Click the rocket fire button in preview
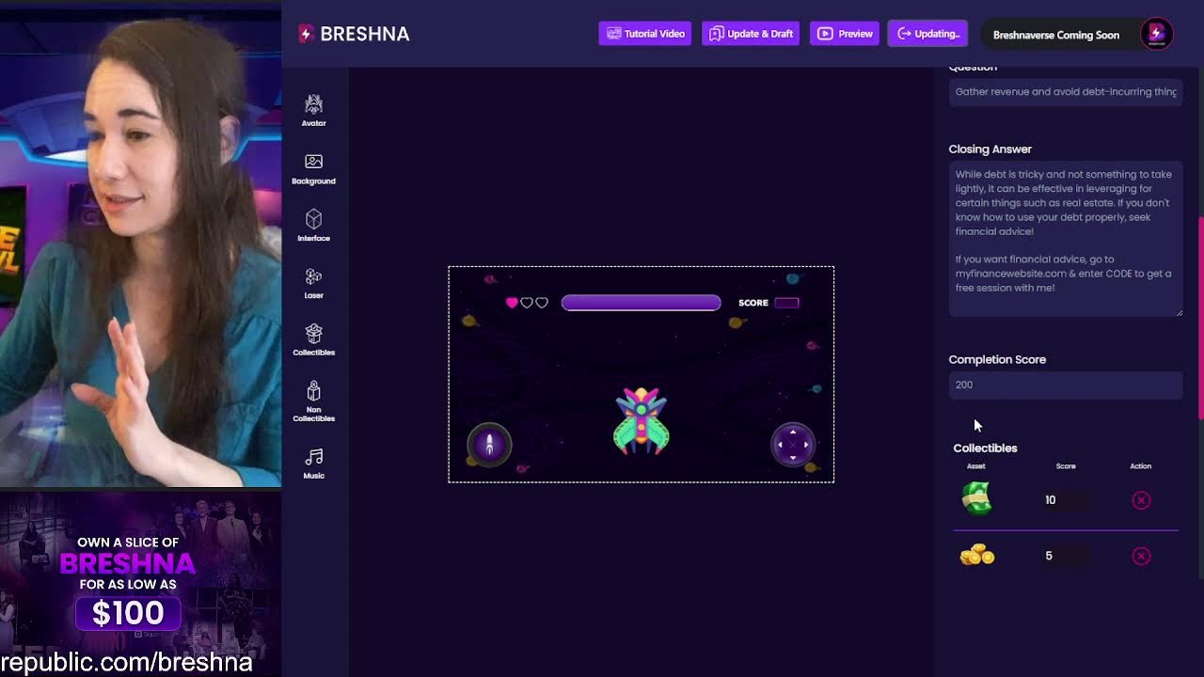Screen dimensions: 1204x677 [489, 445]
